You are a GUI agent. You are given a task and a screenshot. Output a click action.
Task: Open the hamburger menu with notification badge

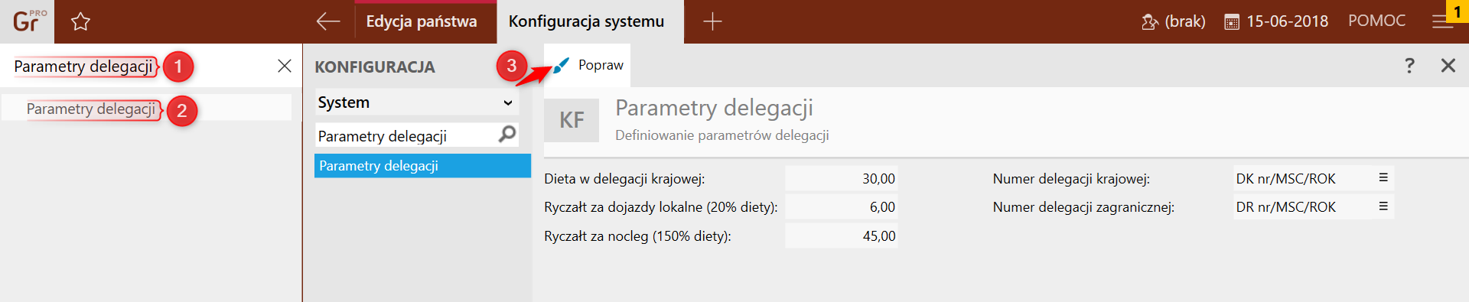(x=1443, y=21)
